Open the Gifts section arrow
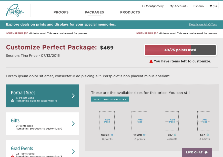223x157 pixels. coord(73,124)
